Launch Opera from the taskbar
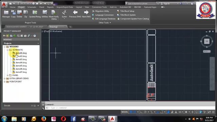This screenshot has width=217, height=122. (63, 119)
